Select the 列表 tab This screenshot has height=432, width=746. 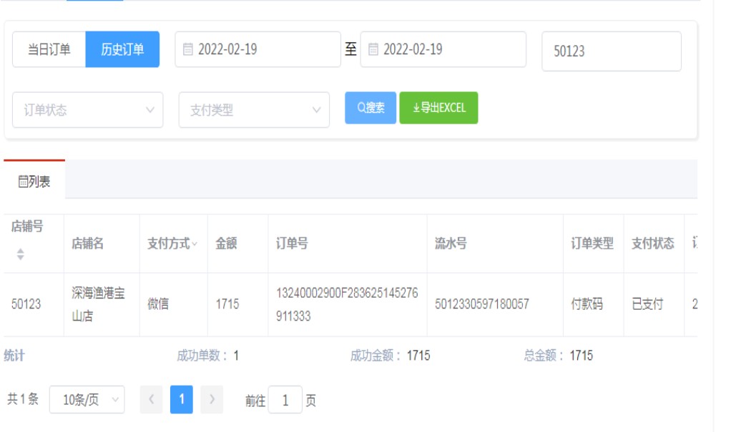pyautogui.click(x=34, y=182)
